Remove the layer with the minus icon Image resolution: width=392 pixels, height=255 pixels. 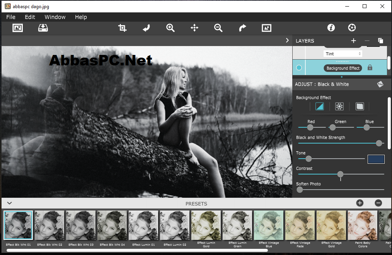[367, 41]
